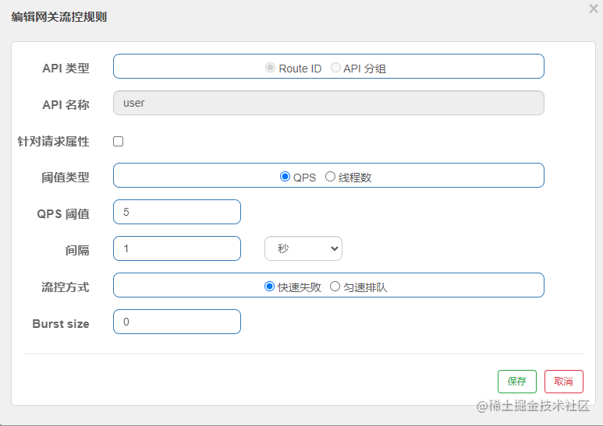603x426 pixels.
Task: Enable the 针对请求属性 checkbox
Action: [x=118, y=141]
